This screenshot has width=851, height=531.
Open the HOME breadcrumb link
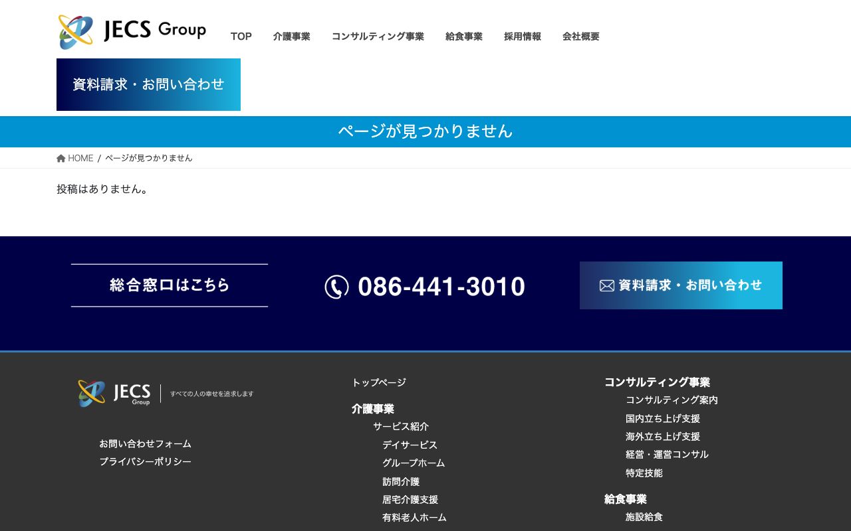(80, 158)
